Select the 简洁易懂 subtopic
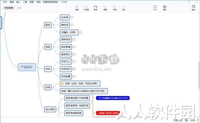The image size is (200, 123). (x=66, y=47)
